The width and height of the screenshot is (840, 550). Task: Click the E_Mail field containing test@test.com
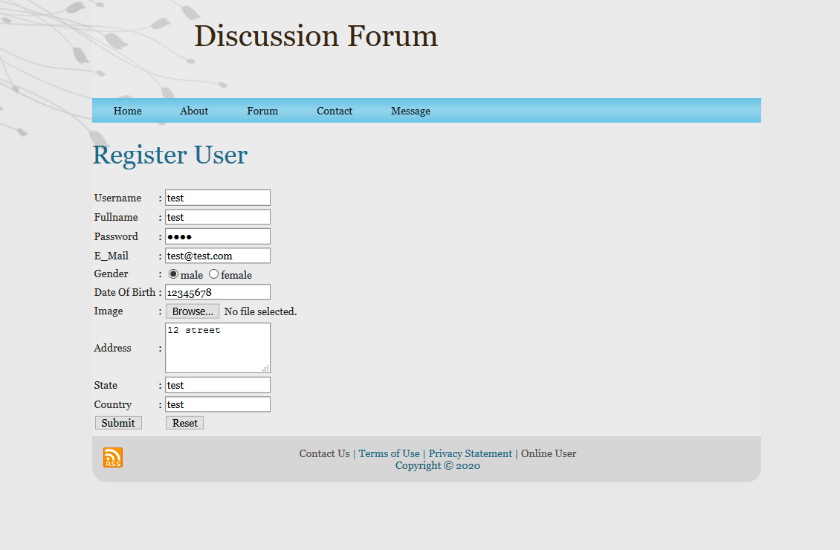point(217,255)
